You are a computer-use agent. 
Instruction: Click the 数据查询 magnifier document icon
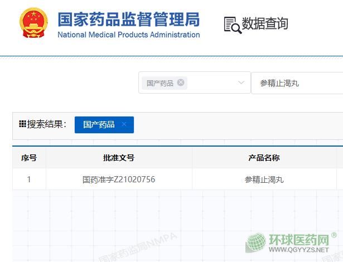(x=232, y=25)
